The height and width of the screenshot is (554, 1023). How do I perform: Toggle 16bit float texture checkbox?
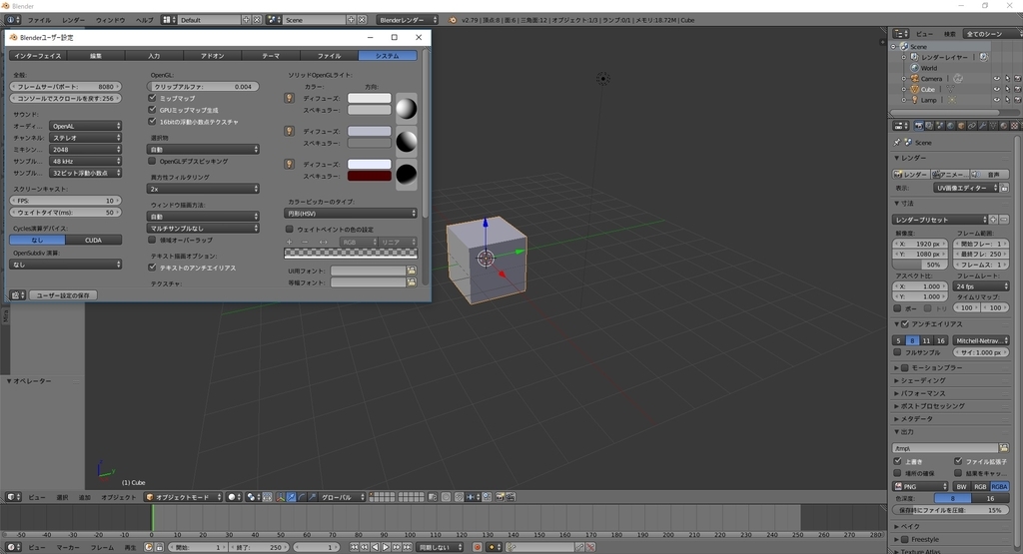152,121
